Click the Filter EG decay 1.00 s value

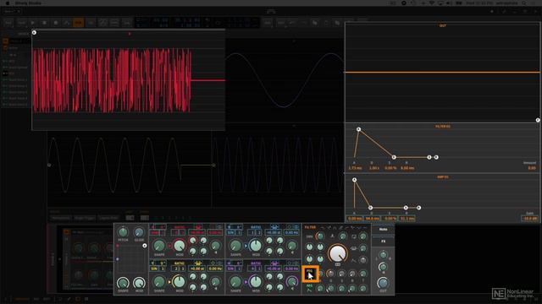[373, 168]
